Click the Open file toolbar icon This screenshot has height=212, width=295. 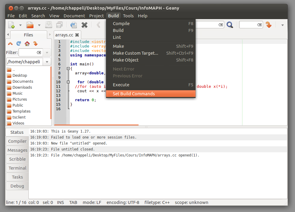pyautogui.click(x=30, y=25)
